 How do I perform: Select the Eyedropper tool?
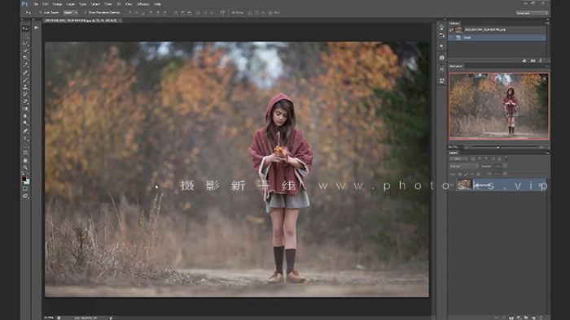[x=25, y=65]
